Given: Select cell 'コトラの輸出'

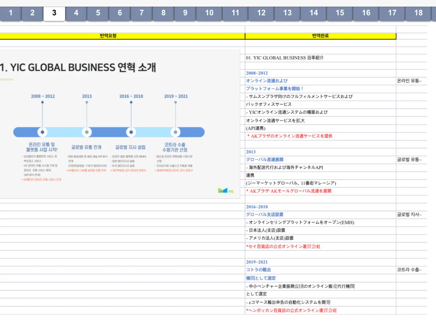Looking at the screenshot, I should (321, 270).
